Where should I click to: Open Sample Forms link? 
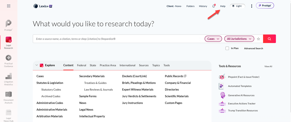pyautogui.click(x=88, y=96)
